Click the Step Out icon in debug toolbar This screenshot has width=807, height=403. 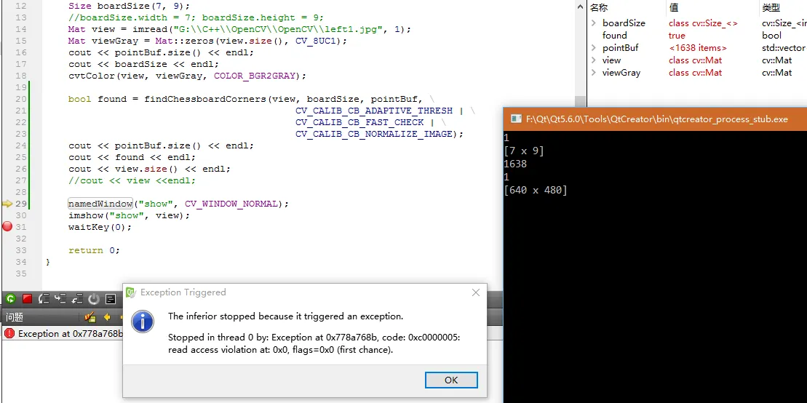coord(77,298)
